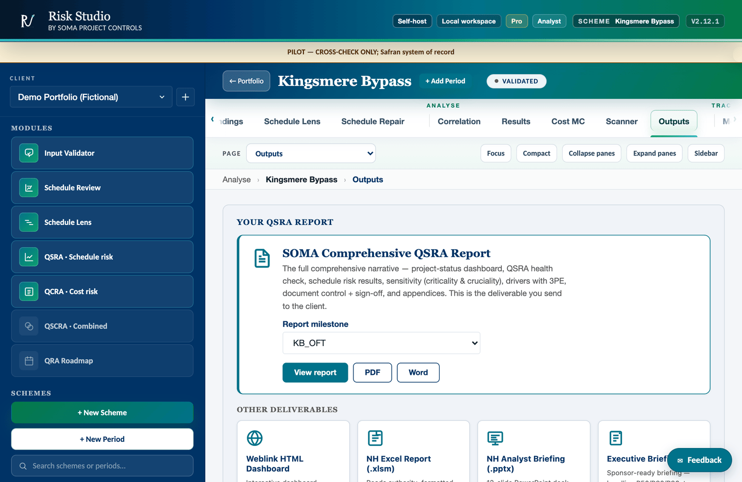Open the Cost MC tab

click(568, 122)
